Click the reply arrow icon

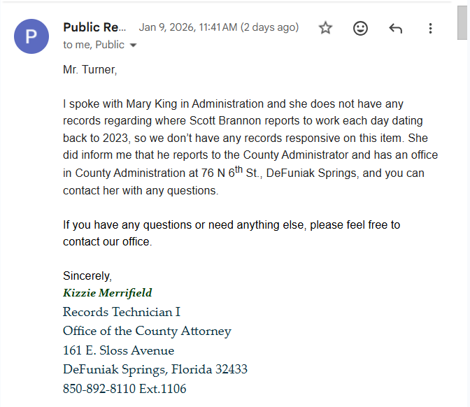[x=395, y=29]
